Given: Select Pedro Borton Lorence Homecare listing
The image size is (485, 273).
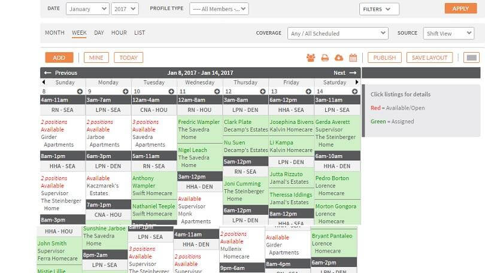Looking at the screenshot, I should tap(337, 186).
